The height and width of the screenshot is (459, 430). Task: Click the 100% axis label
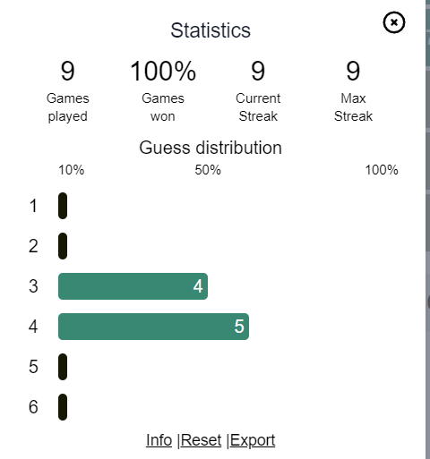click(x=382, y=170)
